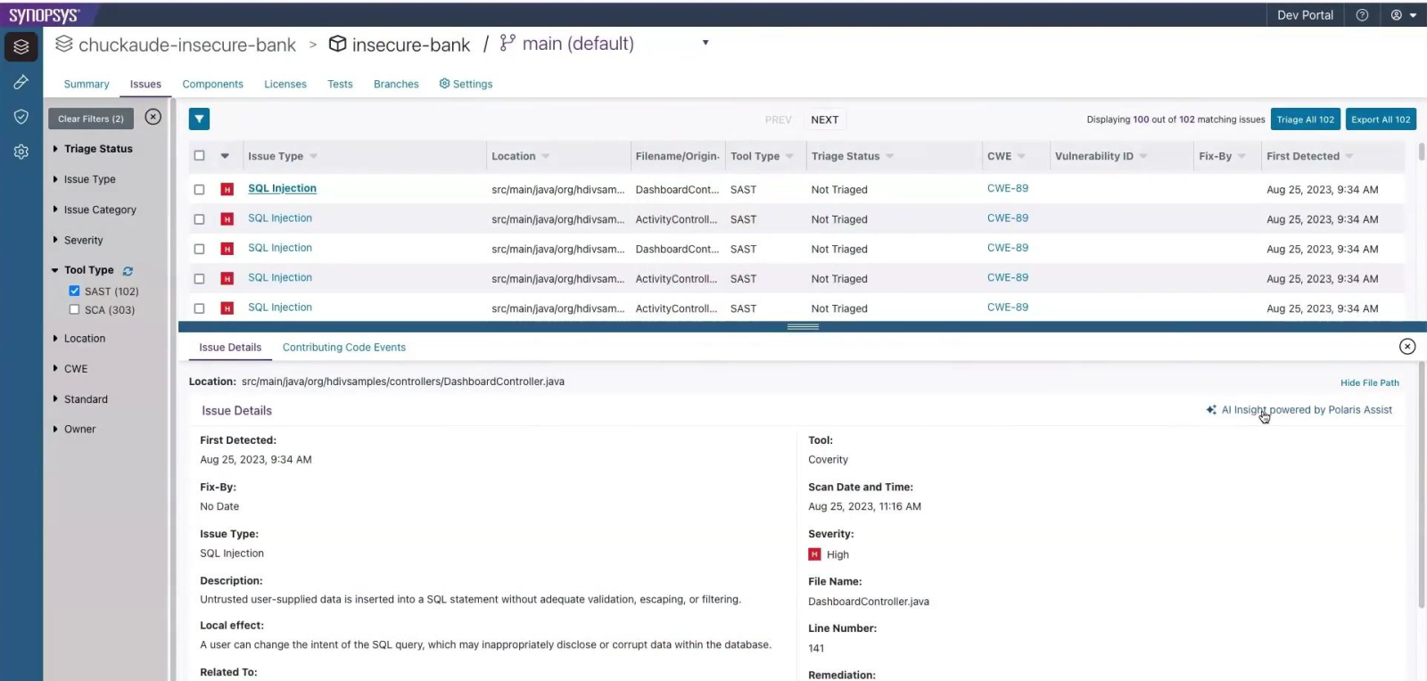Open the first SQL Injection issue link
This screenshot has width=1427, height=681.
pos(282,189)
